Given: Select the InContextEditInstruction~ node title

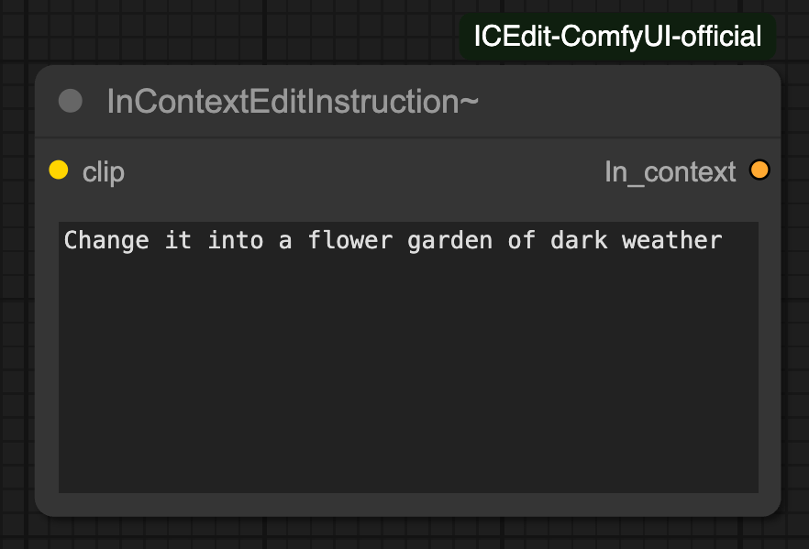Looking at the screenshot, I should (x=293, y=102).
